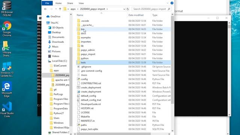Select the .gitignore file icon
Screen dimensions: 240x135
click(x=78, y=67)
